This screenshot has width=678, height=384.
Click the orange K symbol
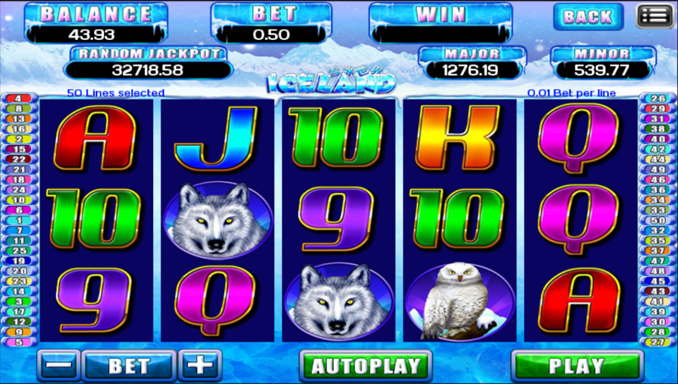459,138
